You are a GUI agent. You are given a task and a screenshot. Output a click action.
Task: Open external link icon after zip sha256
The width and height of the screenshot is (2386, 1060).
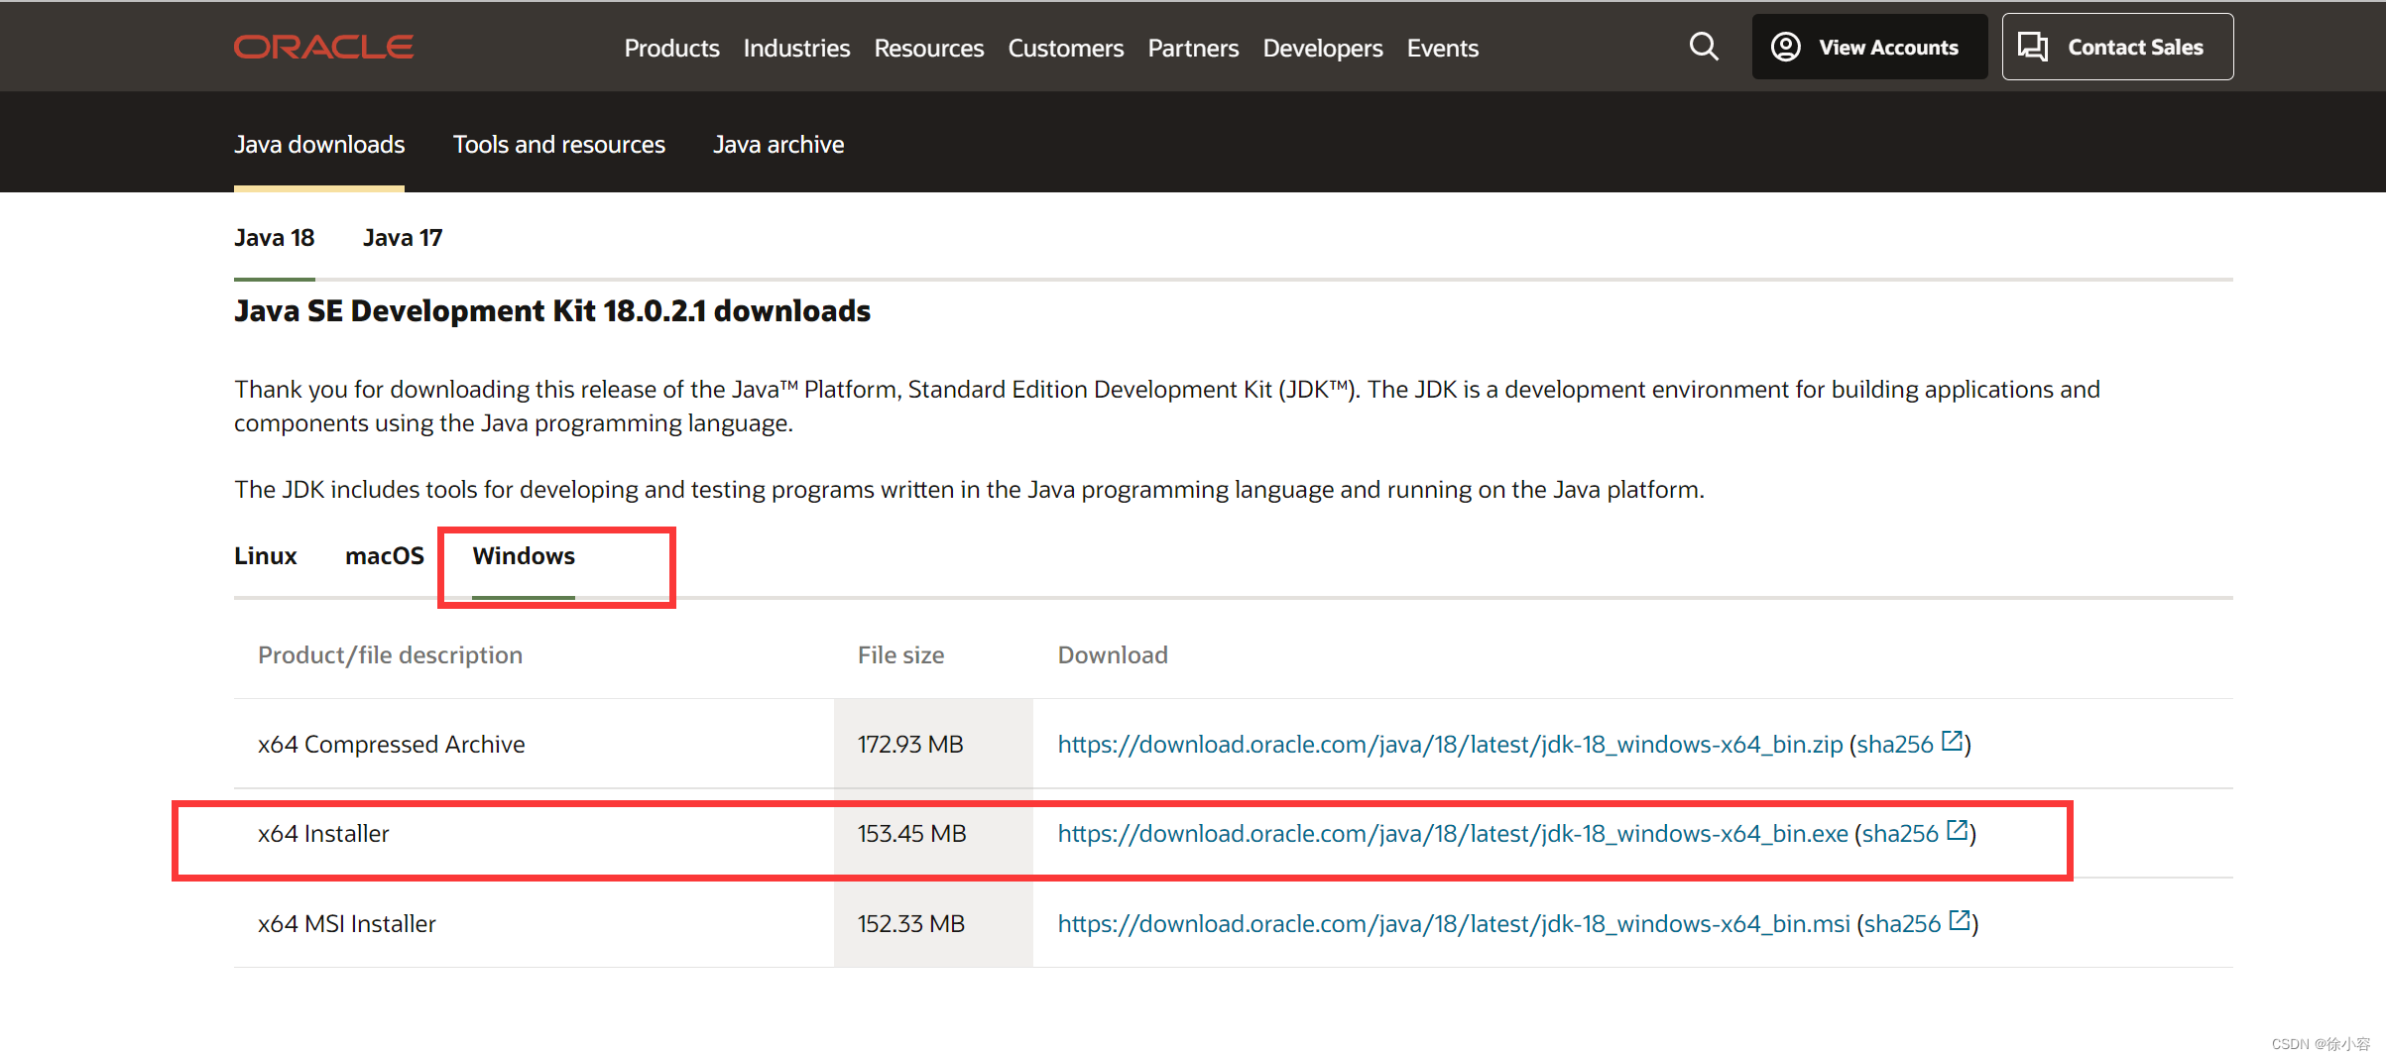tap(1952, 741)
